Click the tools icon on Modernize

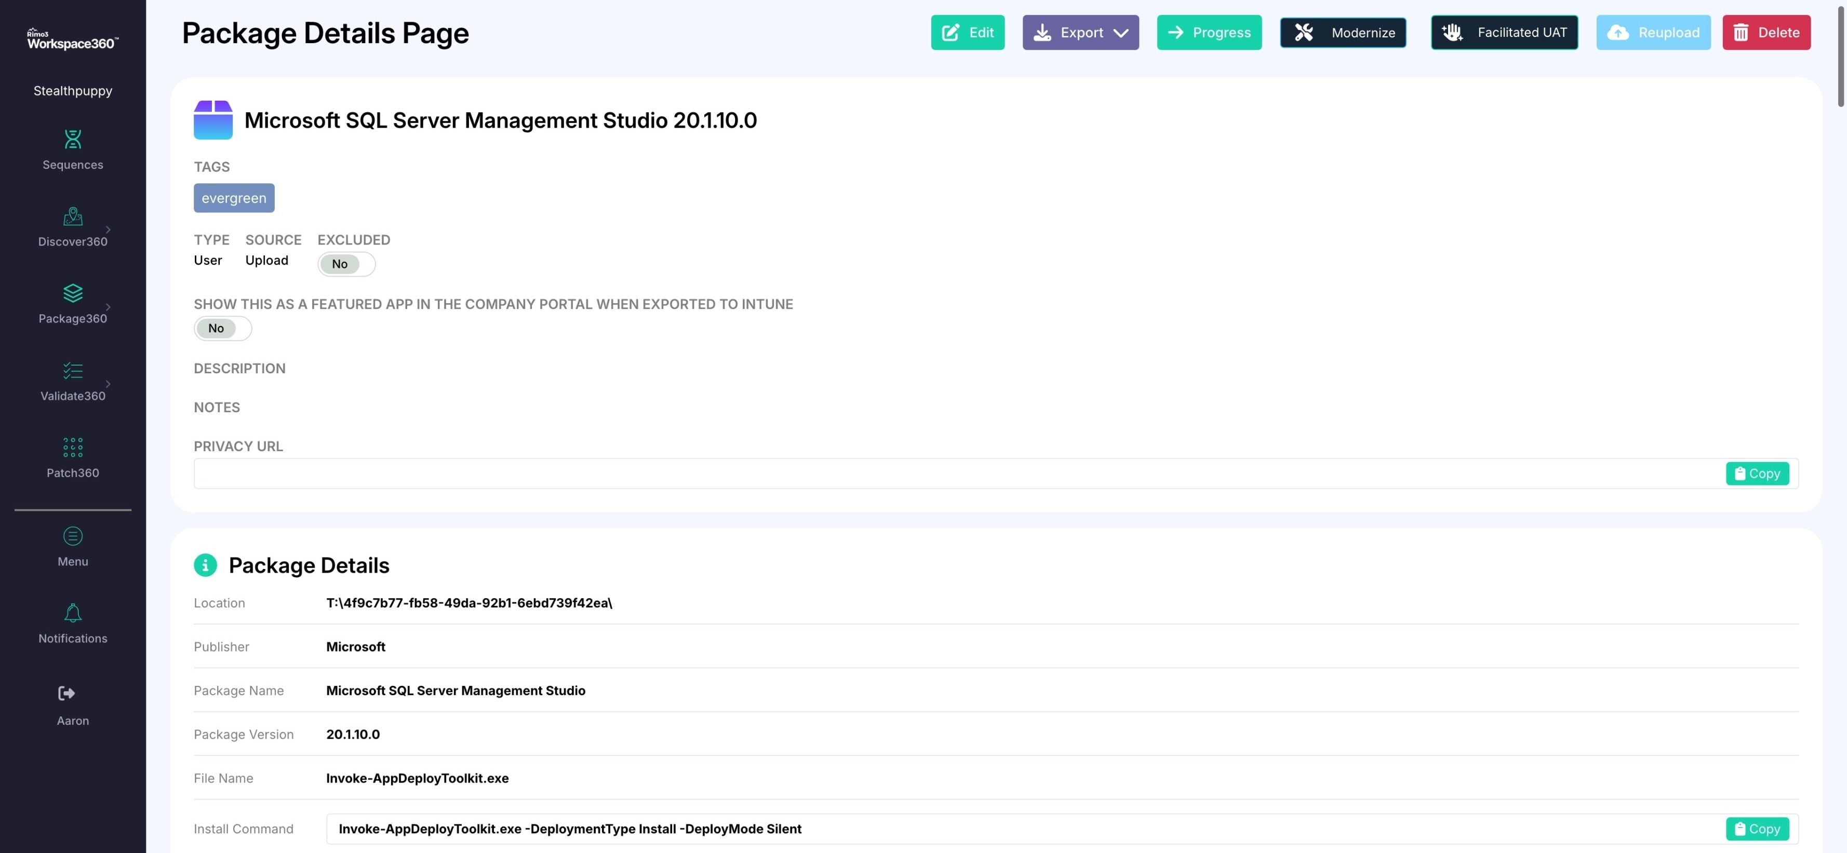click(x=1304, y=32)
